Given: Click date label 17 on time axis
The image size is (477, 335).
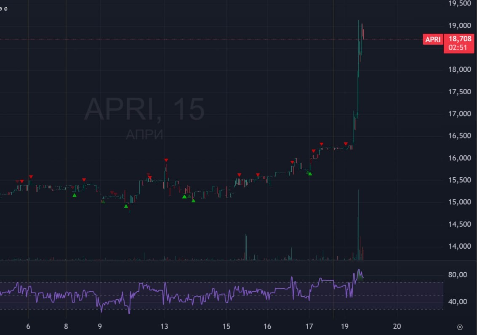Looking at the screenshot, I should click(309, 327).
